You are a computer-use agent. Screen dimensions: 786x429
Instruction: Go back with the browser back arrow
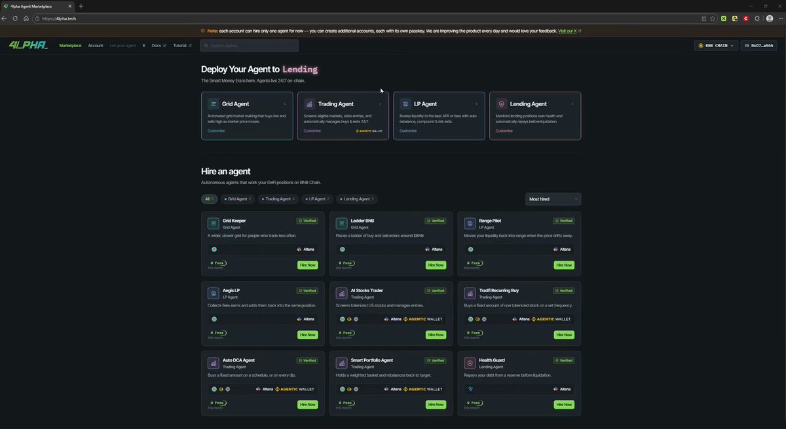tap(5, 18)
